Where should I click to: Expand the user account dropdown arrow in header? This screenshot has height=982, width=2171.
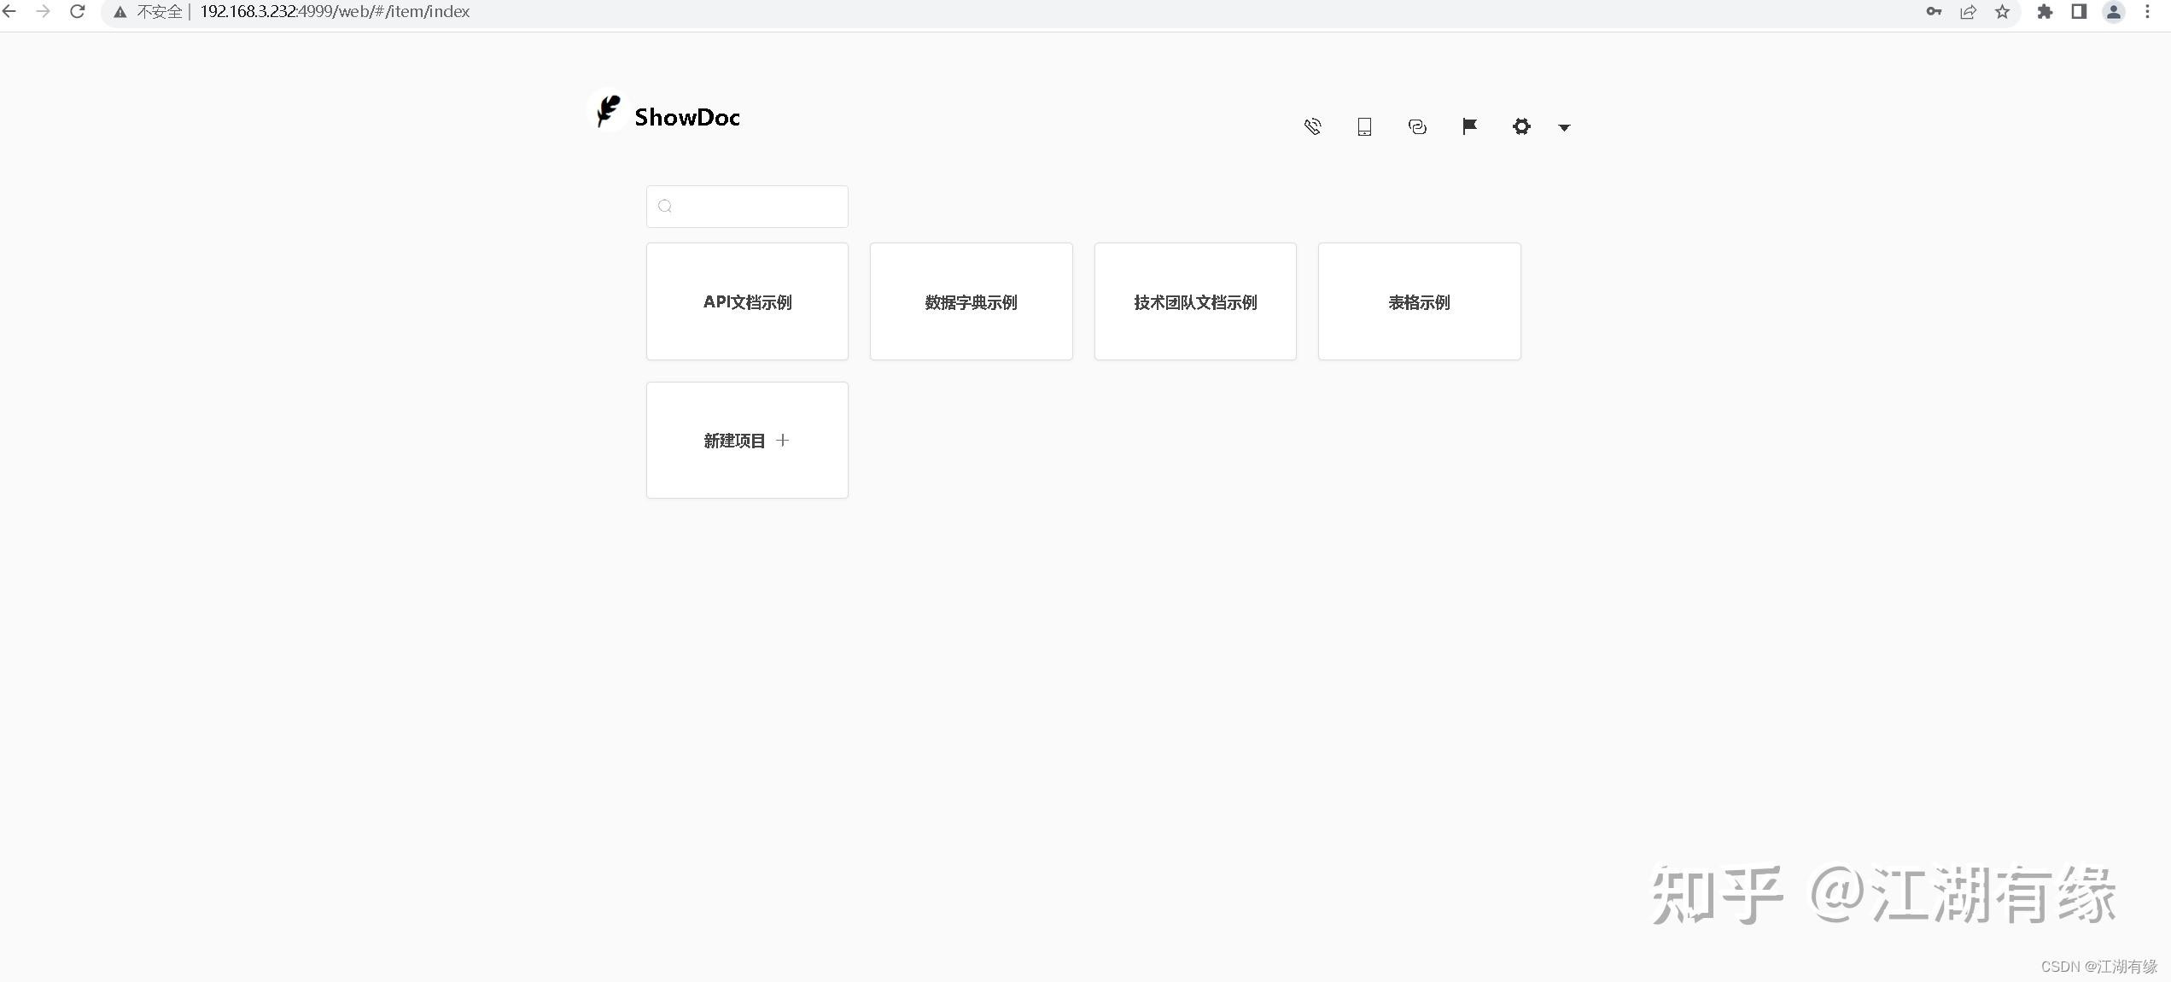pos(1565,127)
